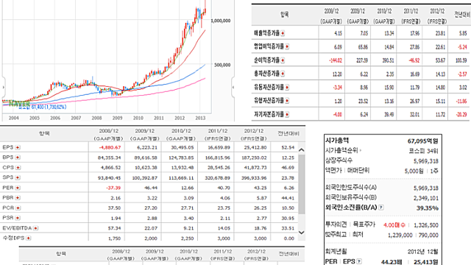Click the red 4.00매수 opinion value

[394, 225]
